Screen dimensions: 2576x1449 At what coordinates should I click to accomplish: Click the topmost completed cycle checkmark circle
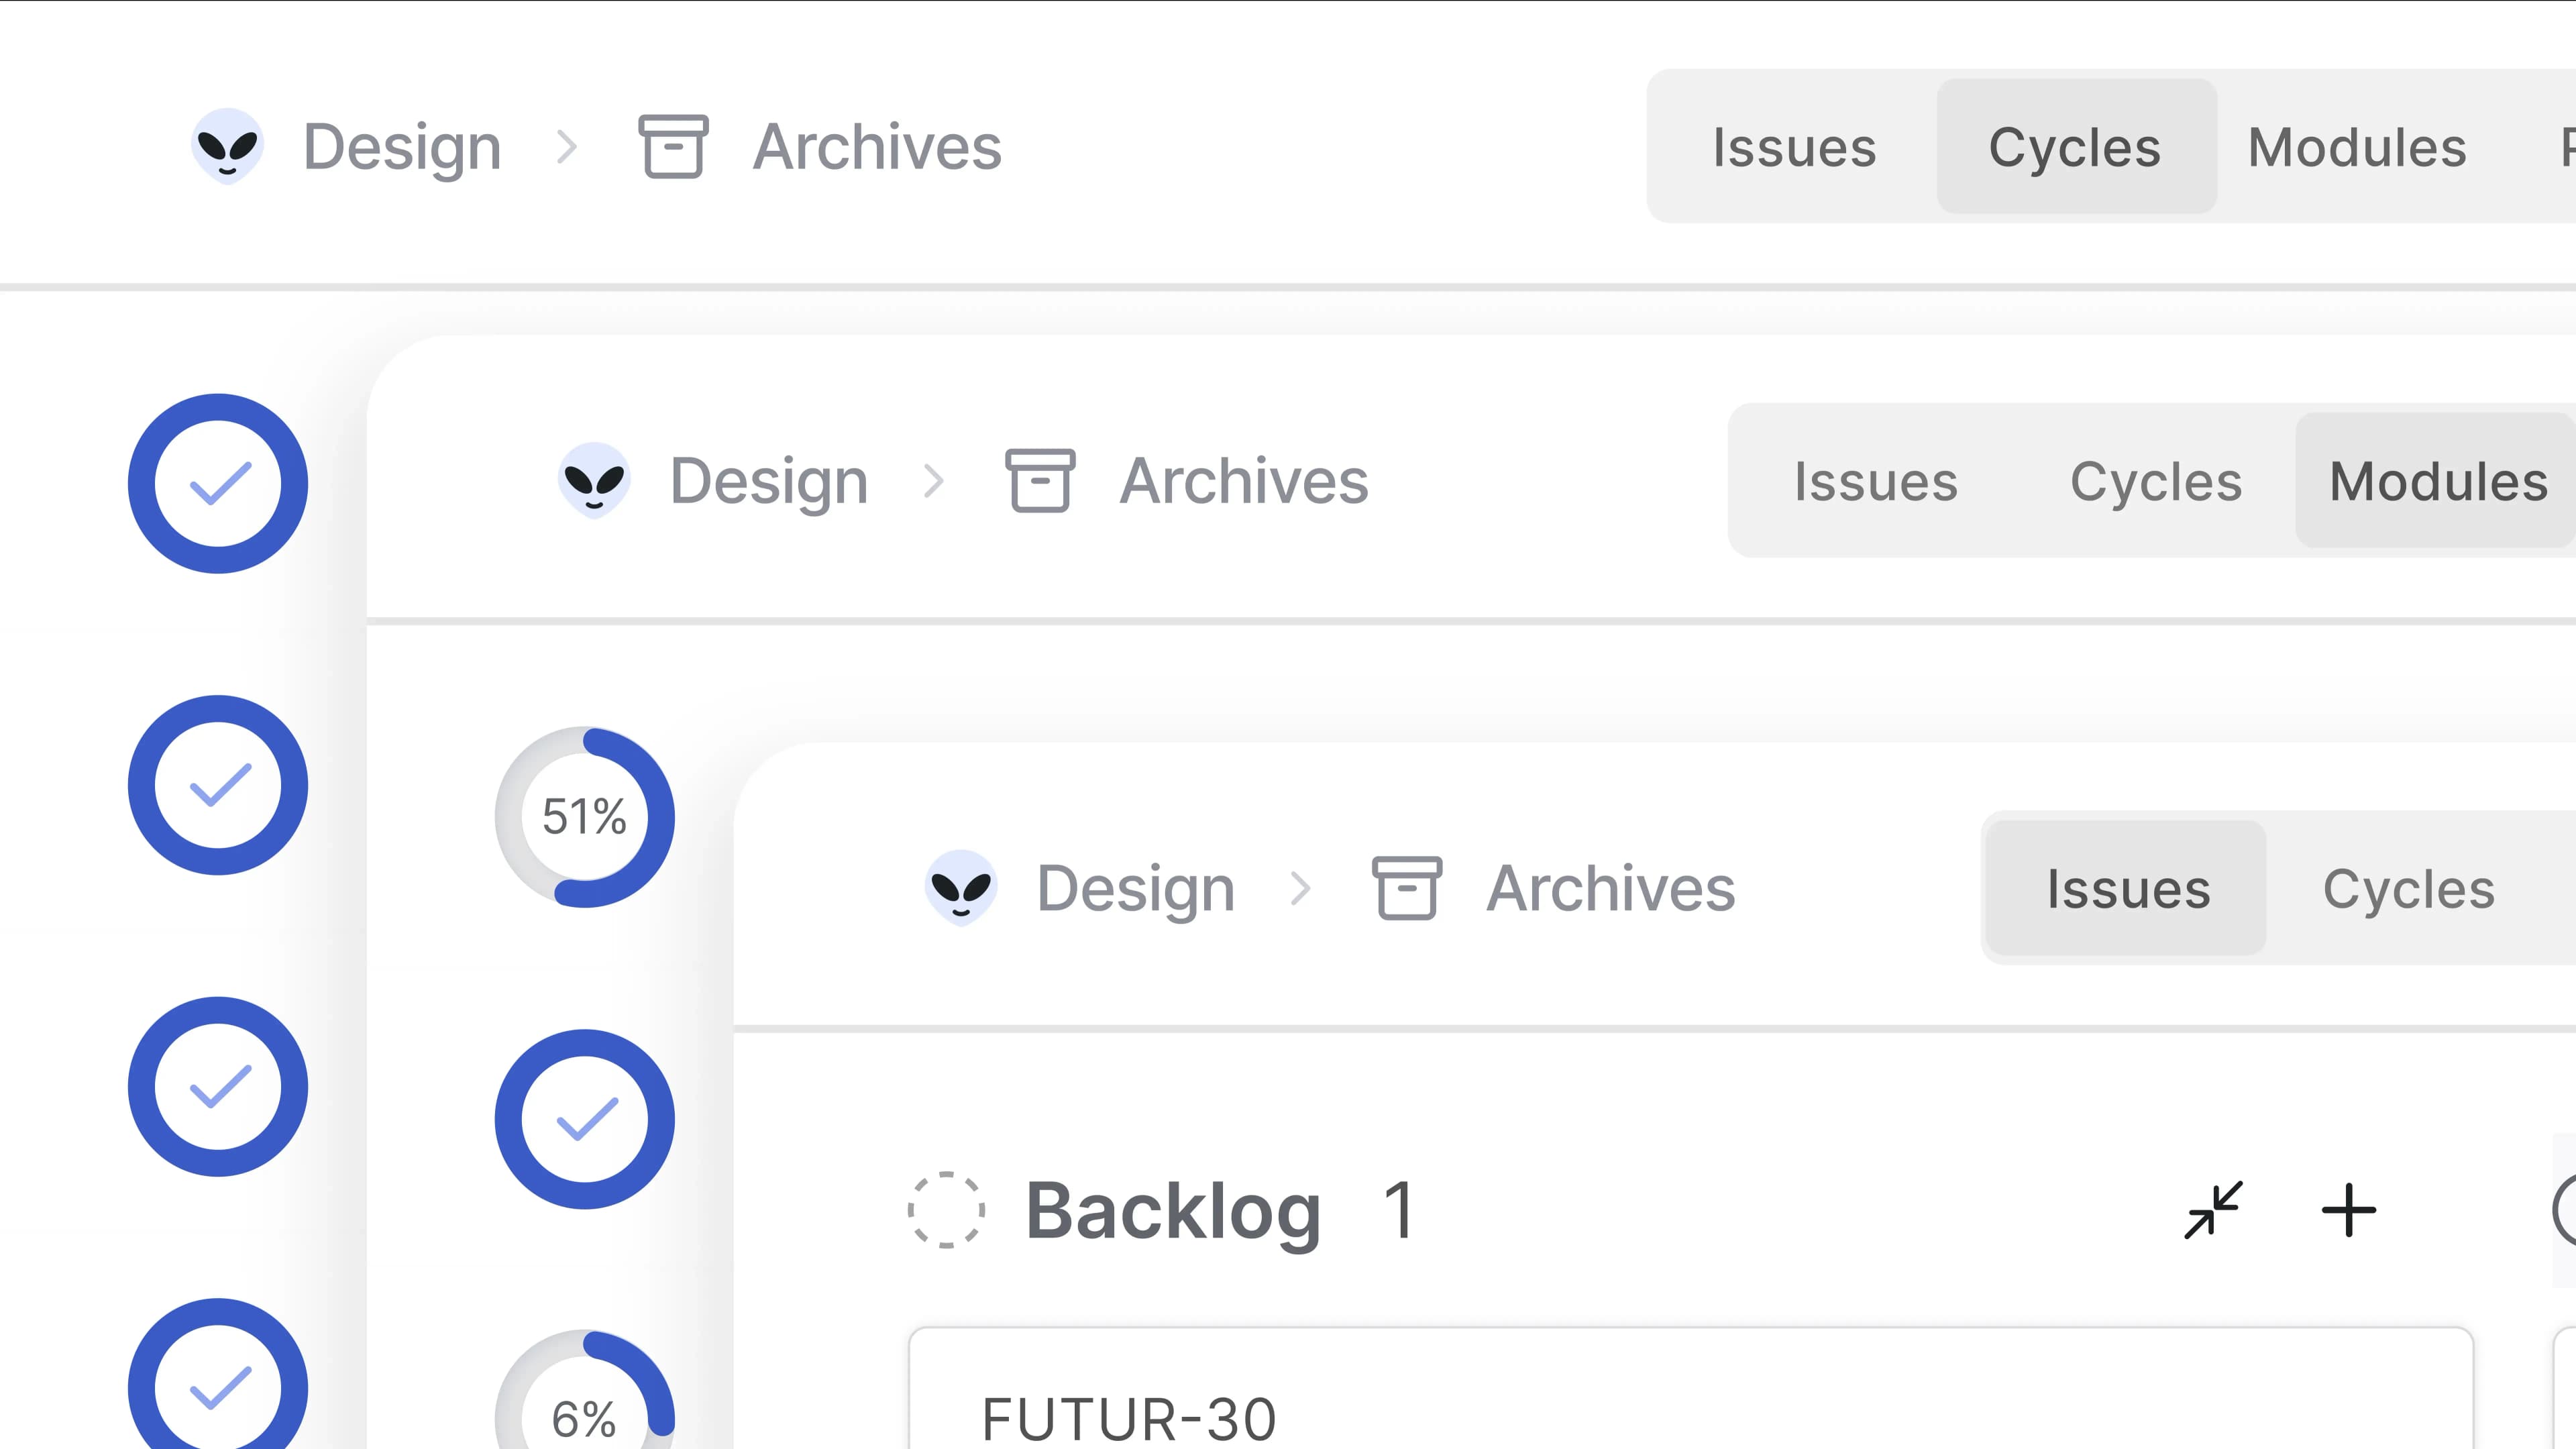click(x=218, y=483)
